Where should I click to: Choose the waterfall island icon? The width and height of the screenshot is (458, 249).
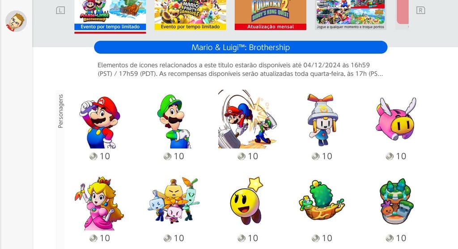point(396,201)
